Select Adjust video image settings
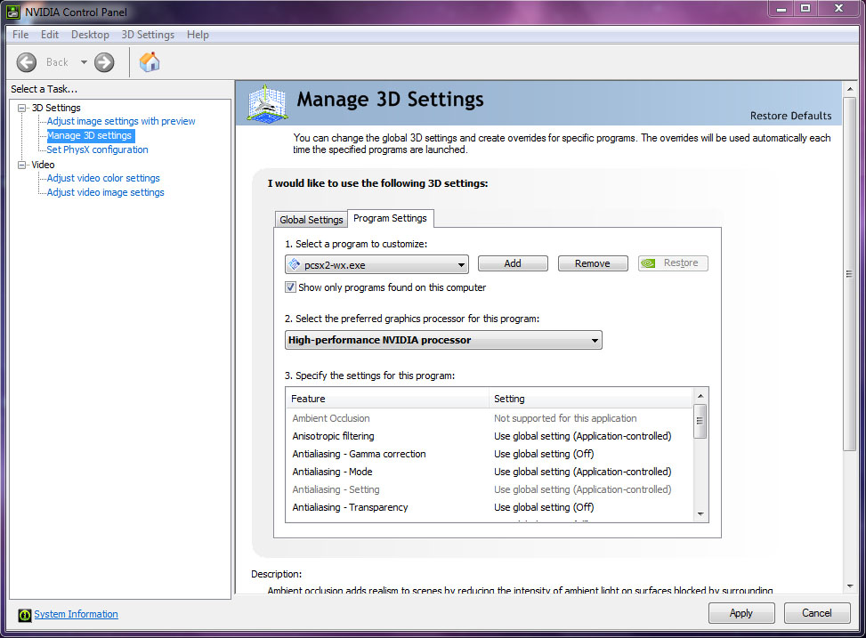Viewport: 866px width, 638px height. click(106, 192)
